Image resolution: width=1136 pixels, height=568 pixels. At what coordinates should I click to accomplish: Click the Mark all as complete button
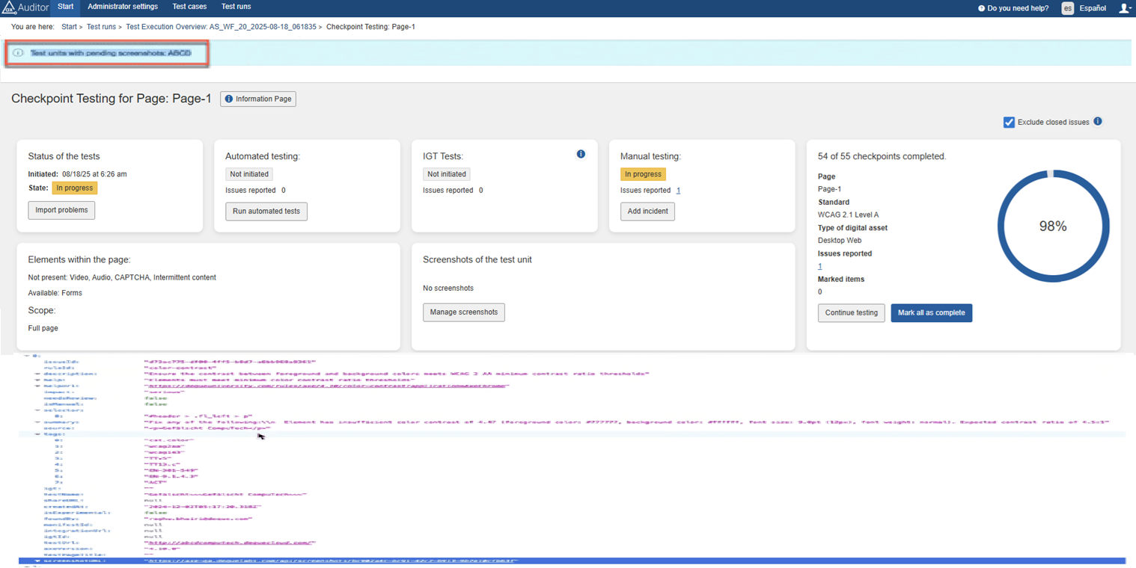point(931,312)
